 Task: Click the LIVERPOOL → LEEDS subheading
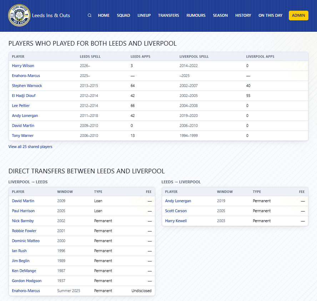pyautogui.click(x=28, y=182)
